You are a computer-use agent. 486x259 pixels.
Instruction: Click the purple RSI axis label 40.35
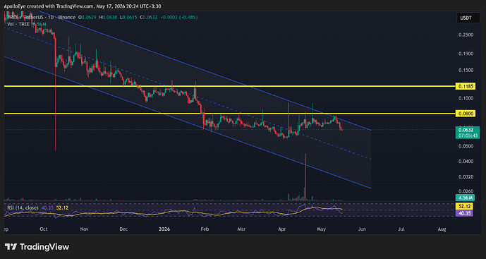pyautogui.click(x=464, y=213)
